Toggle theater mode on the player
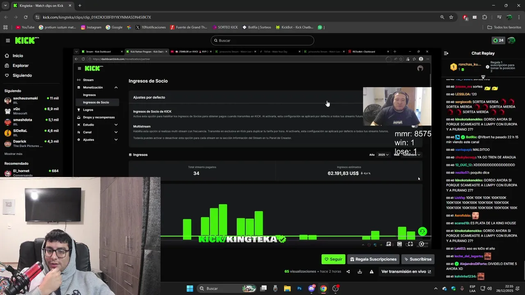Screen dimensions: 525x295 399,244
